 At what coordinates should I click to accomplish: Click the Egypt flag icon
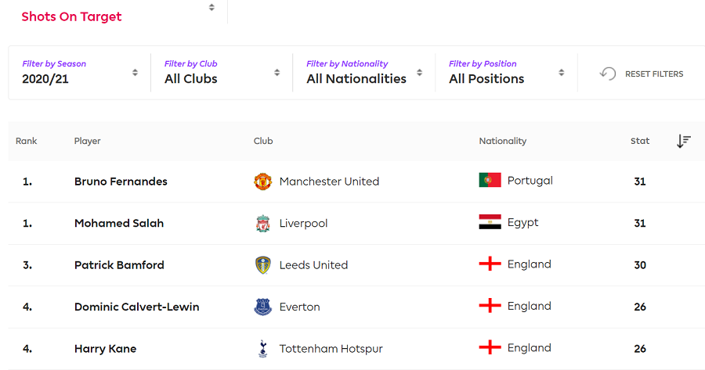[490, 222]
